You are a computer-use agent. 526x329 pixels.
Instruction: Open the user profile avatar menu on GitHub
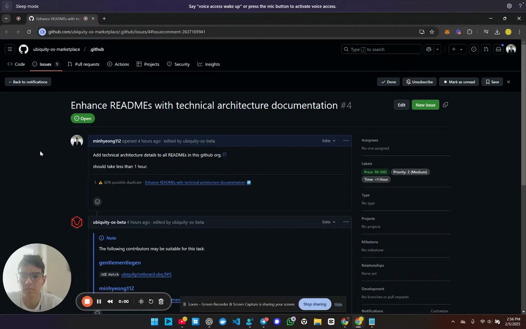click(x=511, y=49)
